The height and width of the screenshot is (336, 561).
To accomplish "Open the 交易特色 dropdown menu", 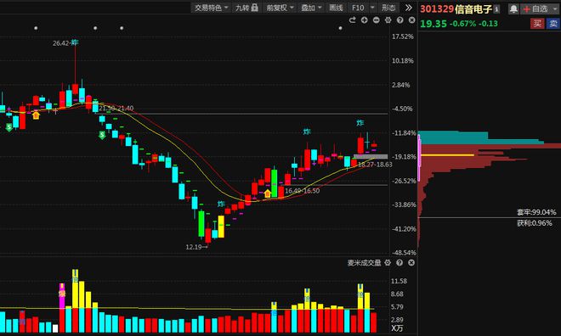I will 211,8.
